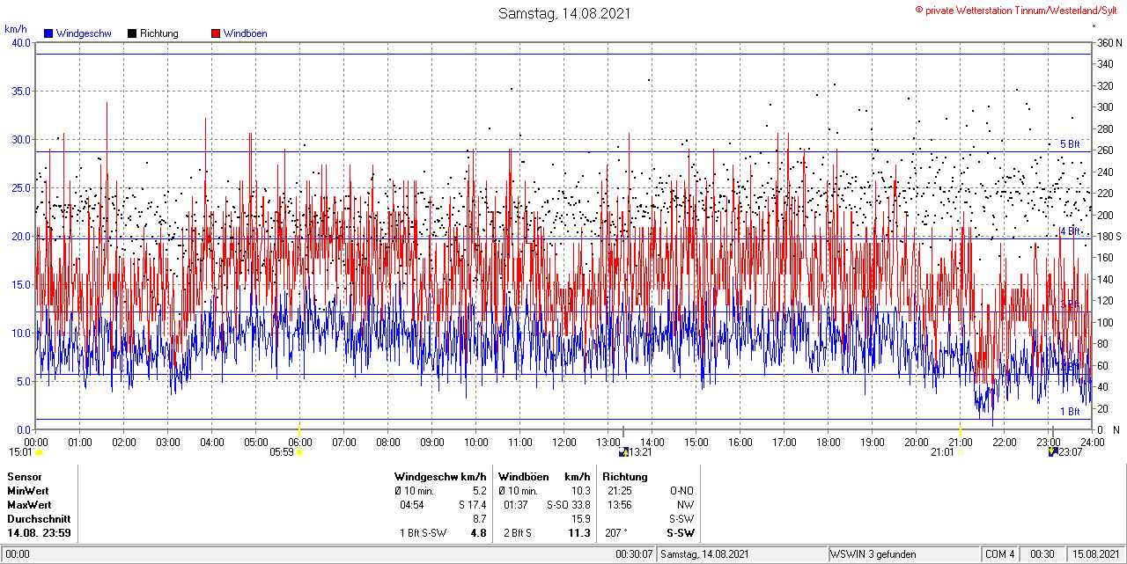Click the 207 ° direction value
The width and height of the screenshot is (1127, 564).
pyautogui.click(x=615, y=533)
